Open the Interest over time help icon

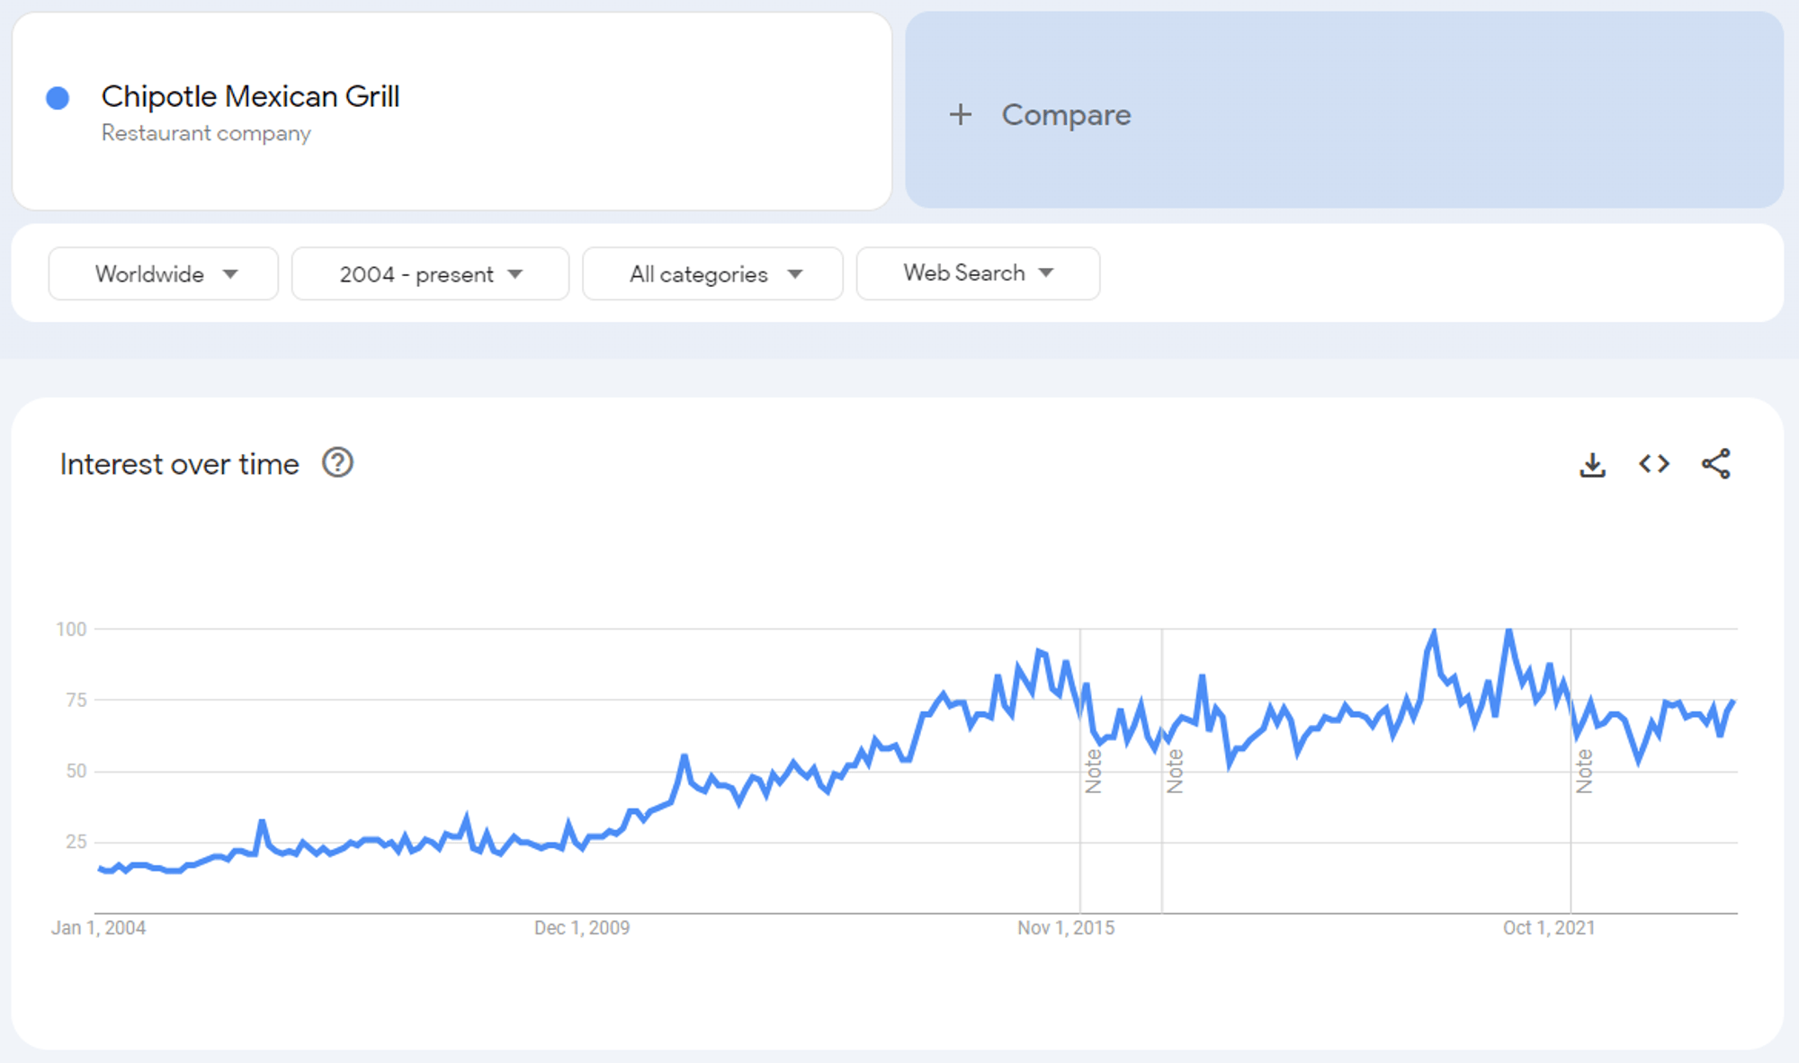pos(337,463)
